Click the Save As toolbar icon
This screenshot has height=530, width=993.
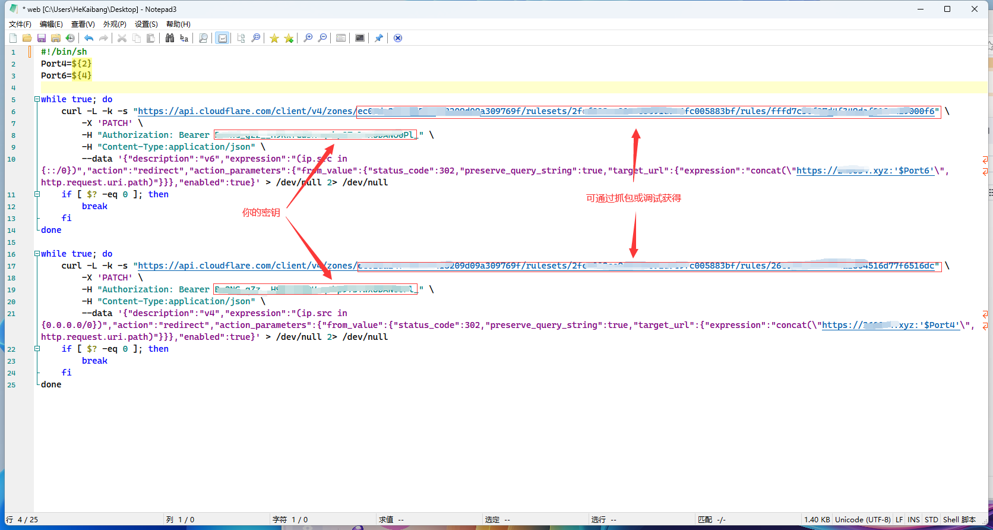click(56, 38)
